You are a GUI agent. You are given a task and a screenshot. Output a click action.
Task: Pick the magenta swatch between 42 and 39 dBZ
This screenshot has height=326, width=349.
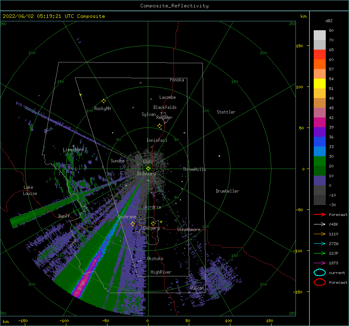320,122
